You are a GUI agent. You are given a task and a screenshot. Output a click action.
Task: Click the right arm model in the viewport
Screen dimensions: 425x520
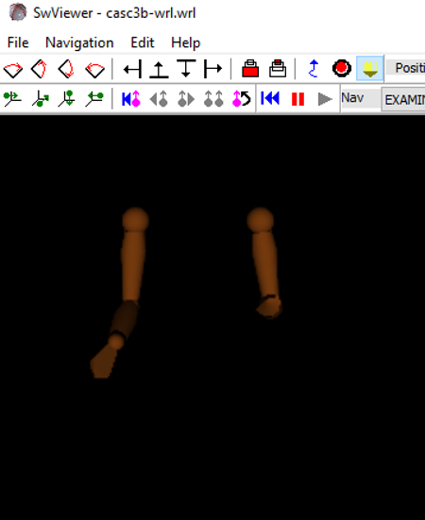pyautogui.click(x=265, y=262)
